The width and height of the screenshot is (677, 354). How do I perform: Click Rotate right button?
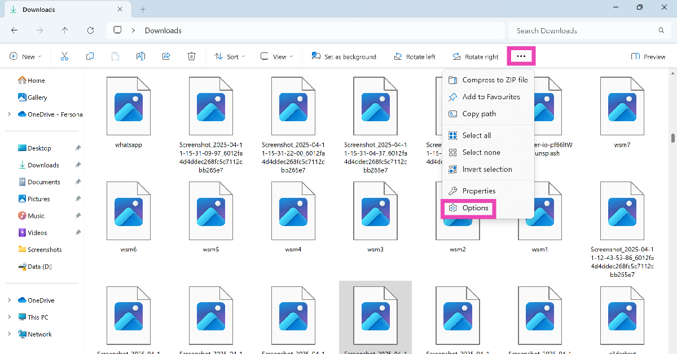coord(475,56)
